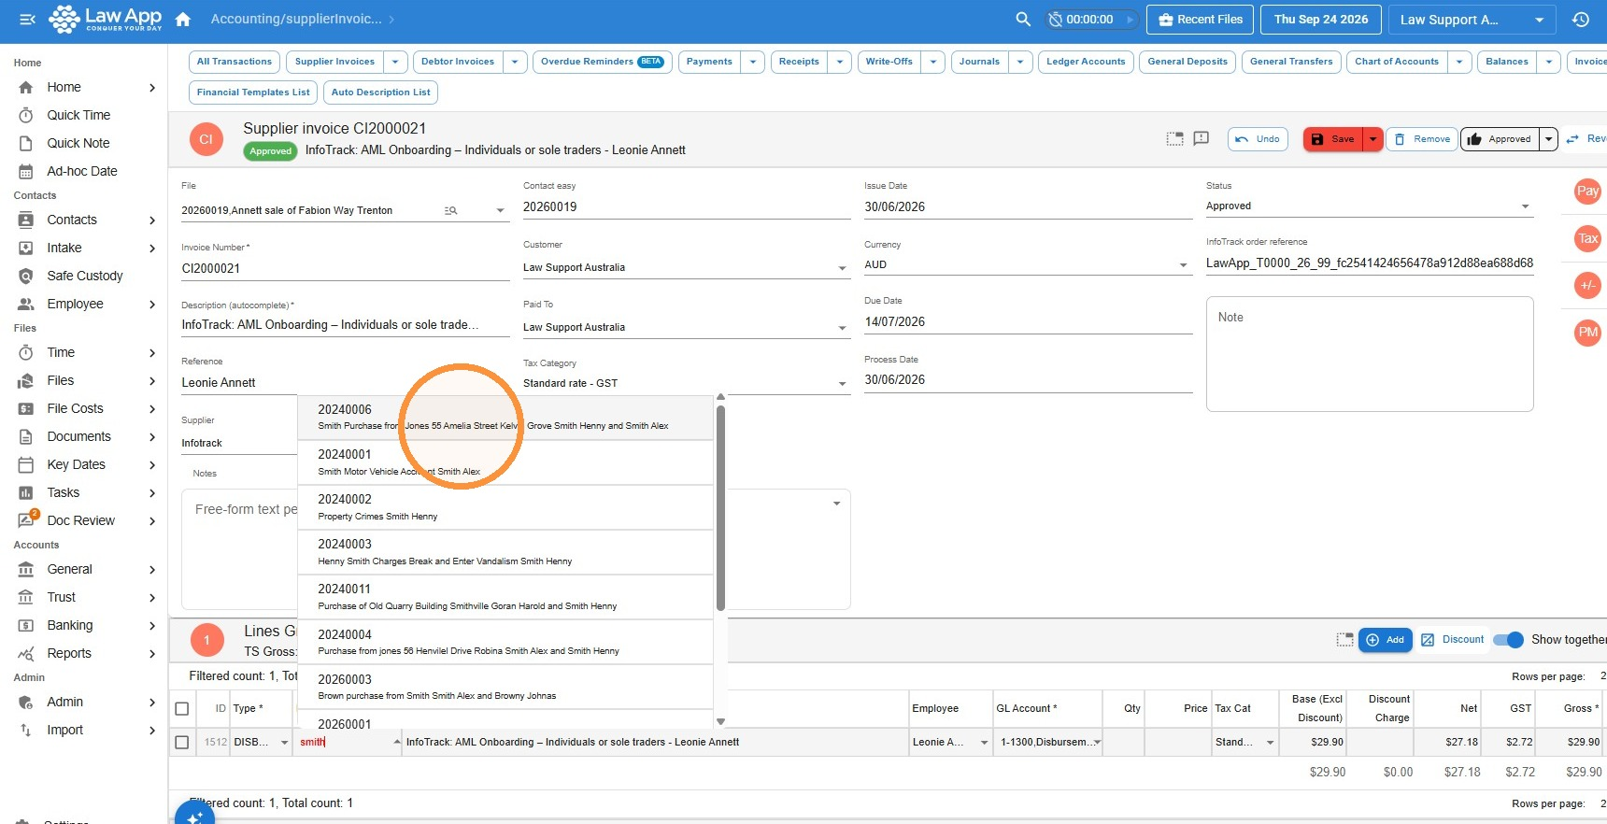Image resolution: width=1607 pixels, height=824 pixels.
Task: Expand the Contacts sidebar item
Action: click(x=151, y=220)
